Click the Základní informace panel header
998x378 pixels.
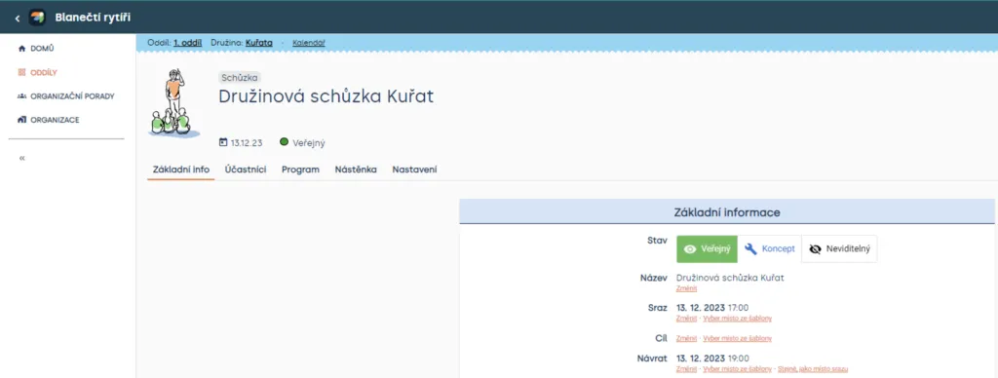[727, 212]
